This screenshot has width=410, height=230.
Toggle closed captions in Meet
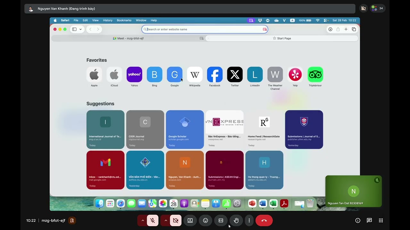221,220
